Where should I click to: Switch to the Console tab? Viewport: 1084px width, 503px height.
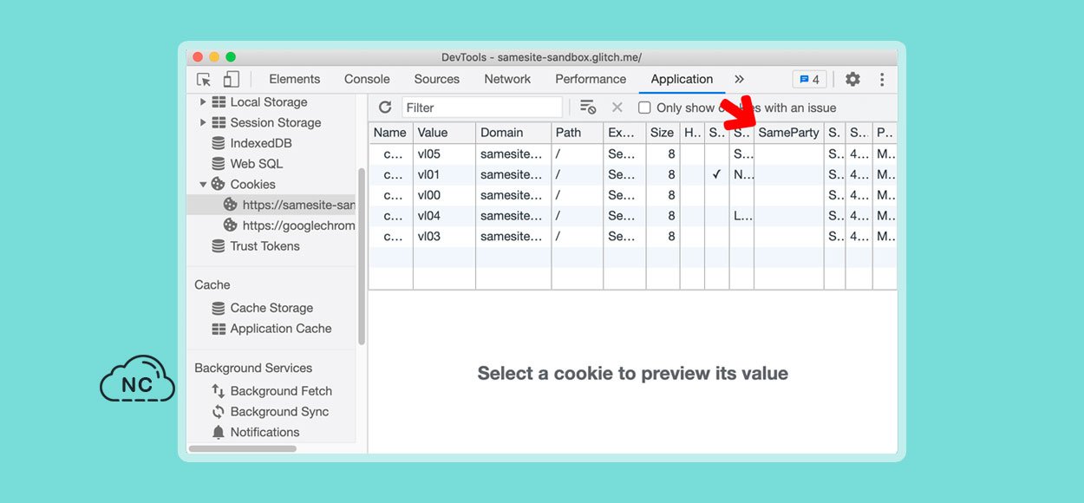(x=367, y=79)
